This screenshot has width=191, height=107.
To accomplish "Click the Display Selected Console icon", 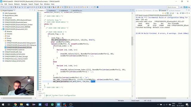I will 183,13.
